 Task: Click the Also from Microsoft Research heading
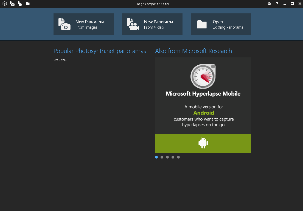click(x=193, y=51)
